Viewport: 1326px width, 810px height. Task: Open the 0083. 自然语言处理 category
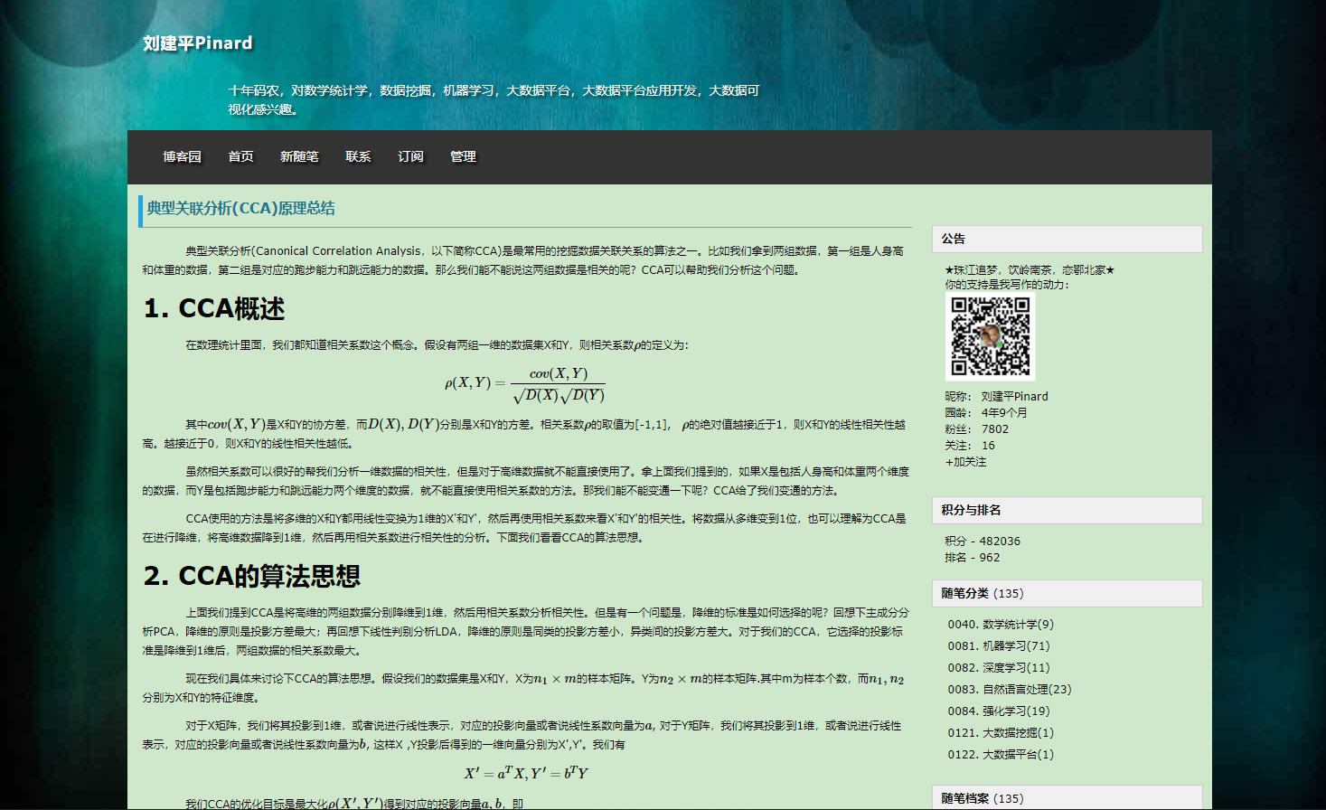coord(1010,689)
